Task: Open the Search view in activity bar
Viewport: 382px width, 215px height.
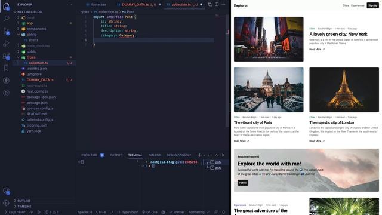Action: point(7,19)
